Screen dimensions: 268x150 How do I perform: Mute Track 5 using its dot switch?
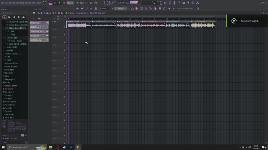coord(64,58)
